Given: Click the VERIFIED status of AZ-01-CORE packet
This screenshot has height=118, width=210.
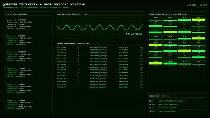Looking at the screenshot, I should (x=20, y=29).
